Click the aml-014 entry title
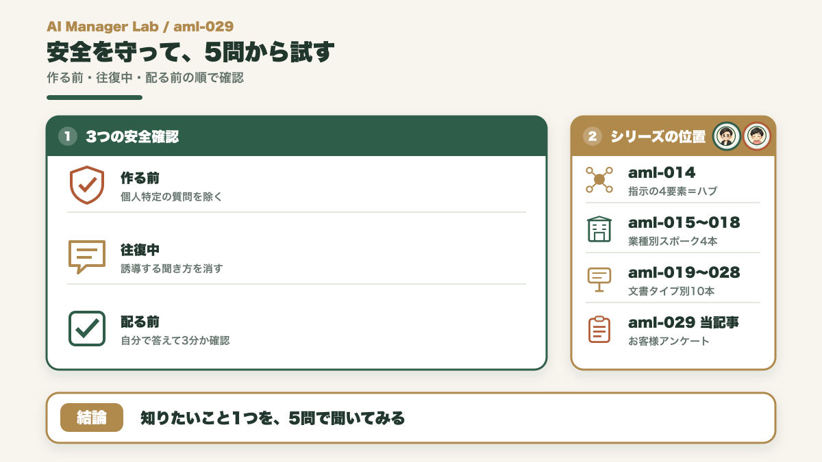The image size is (822, 462). 662,172
